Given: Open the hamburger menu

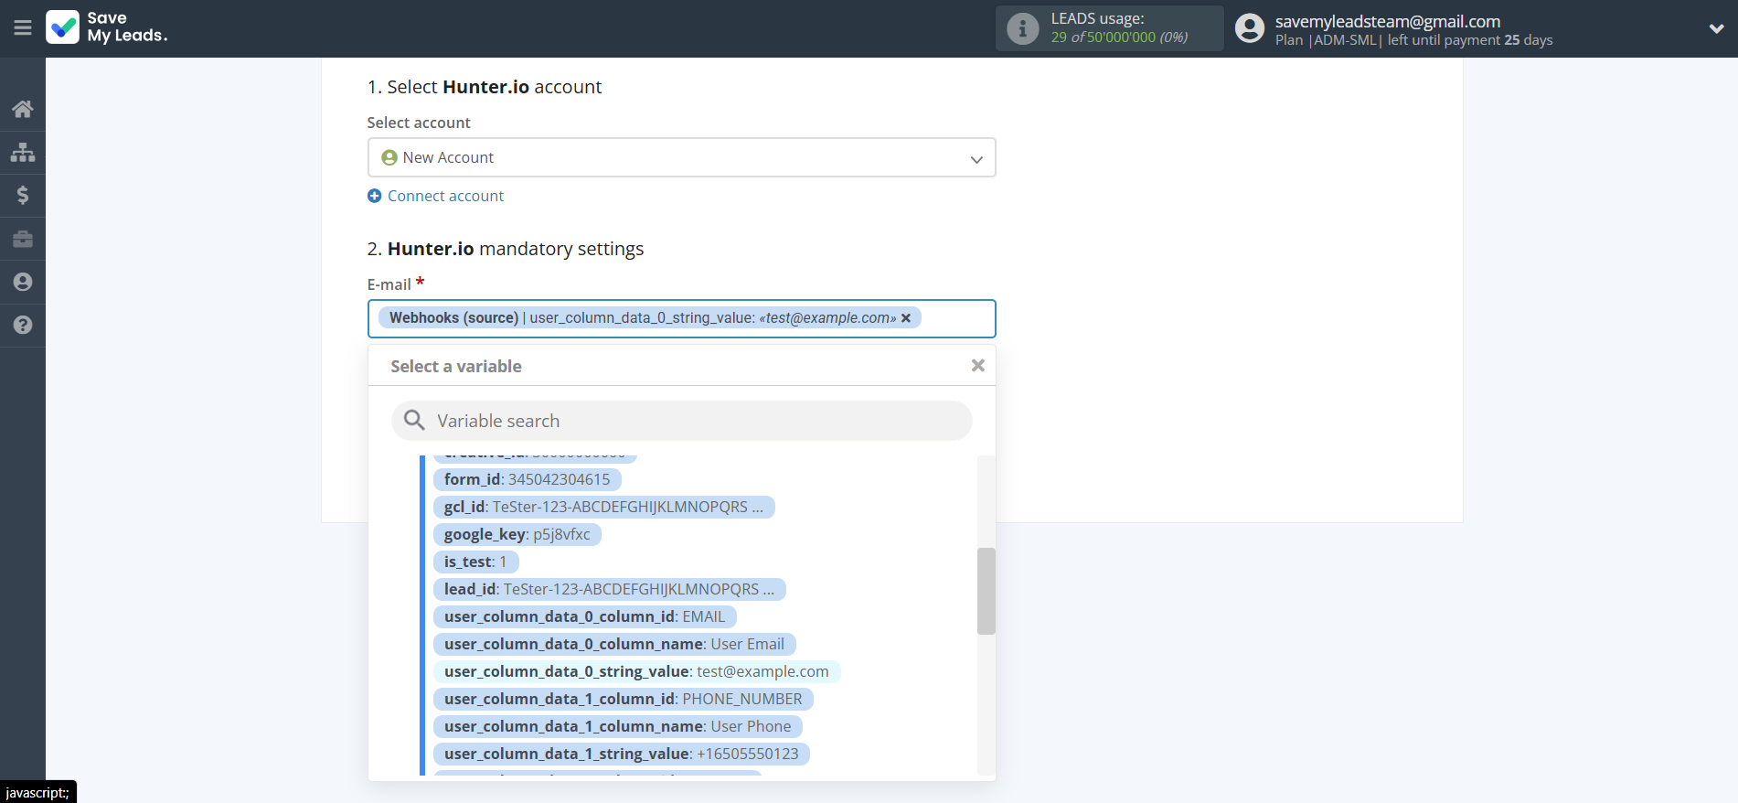Looking at the screenshot, I should [x=23, y=28].
